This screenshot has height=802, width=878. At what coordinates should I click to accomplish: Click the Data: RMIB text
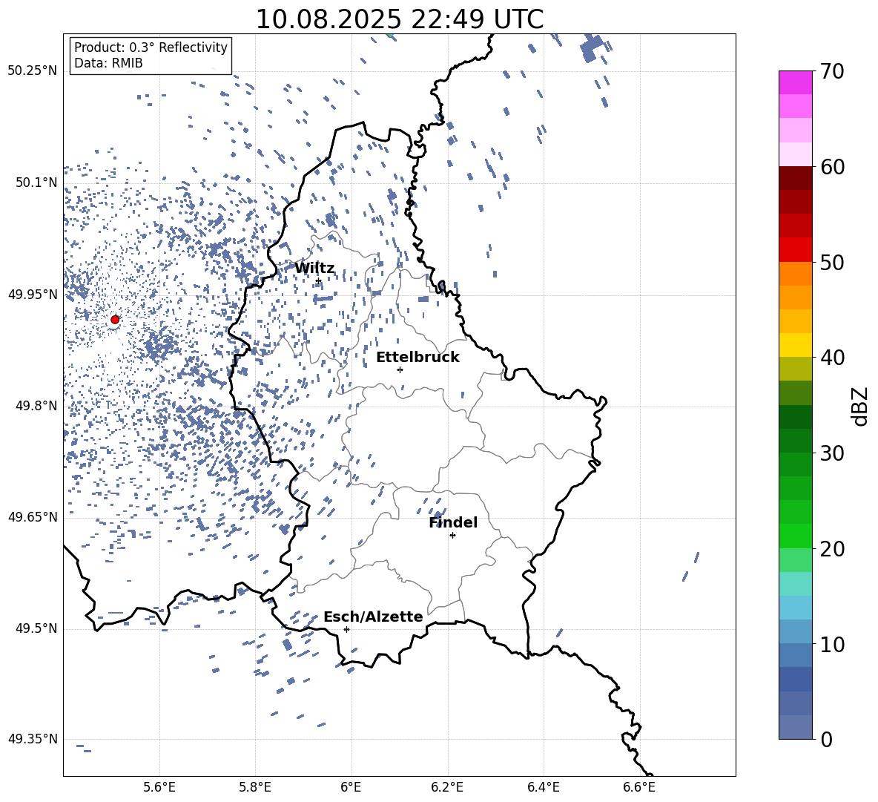point(108,63)
